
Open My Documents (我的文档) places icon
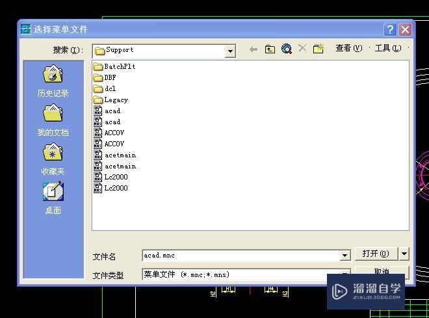(x=53, y=120)
